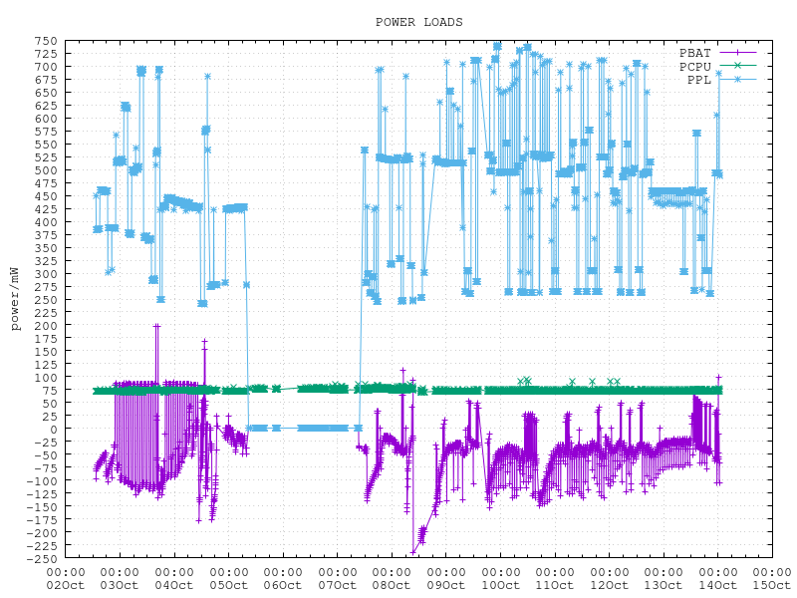Click the PBAT peak near 200 mW
The width and height of the screenshot is (797, 598).
156,326
